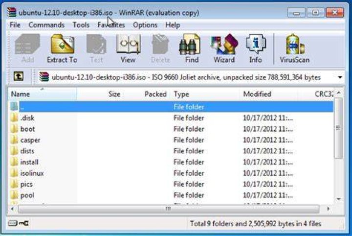Image resolution: width=352 pixels, height=236 pixels.
Task: Select the pics folder icon
Action: coord(14,184)
